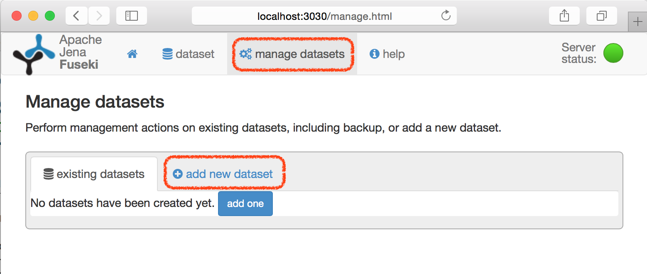647x274 pixels.
Task: Click the page reload control in address bar
Action: coord(446,16)
